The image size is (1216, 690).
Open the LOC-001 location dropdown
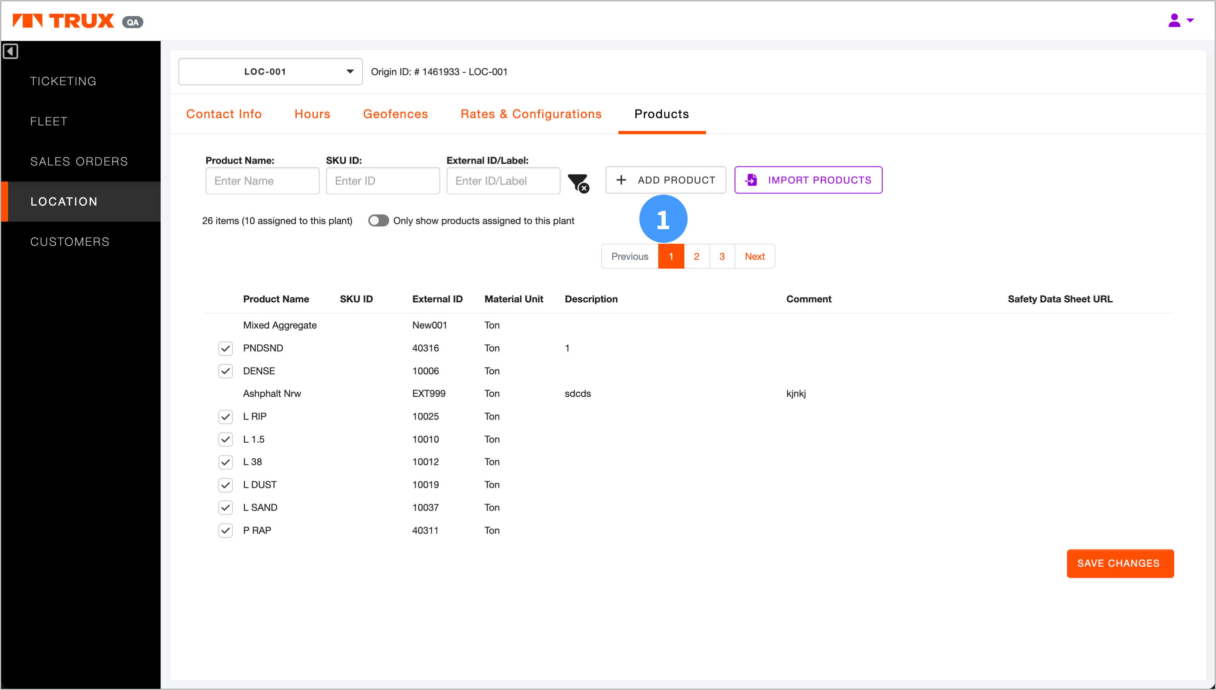[x=271, y=72]
